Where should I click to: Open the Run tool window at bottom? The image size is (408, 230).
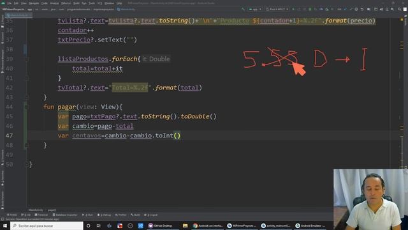[87, 215]
